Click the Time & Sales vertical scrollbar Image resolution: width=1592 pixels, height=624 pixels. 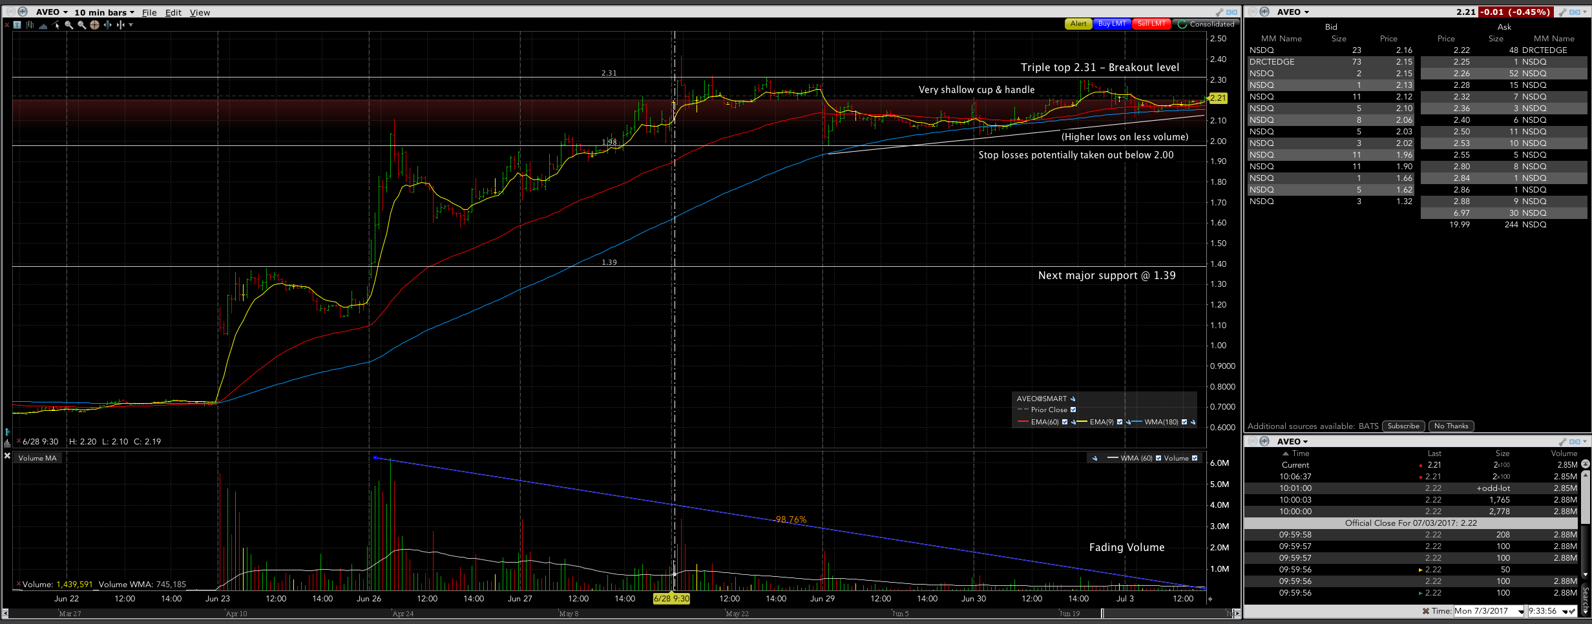pyautogui.click(x=1585, y=517)
